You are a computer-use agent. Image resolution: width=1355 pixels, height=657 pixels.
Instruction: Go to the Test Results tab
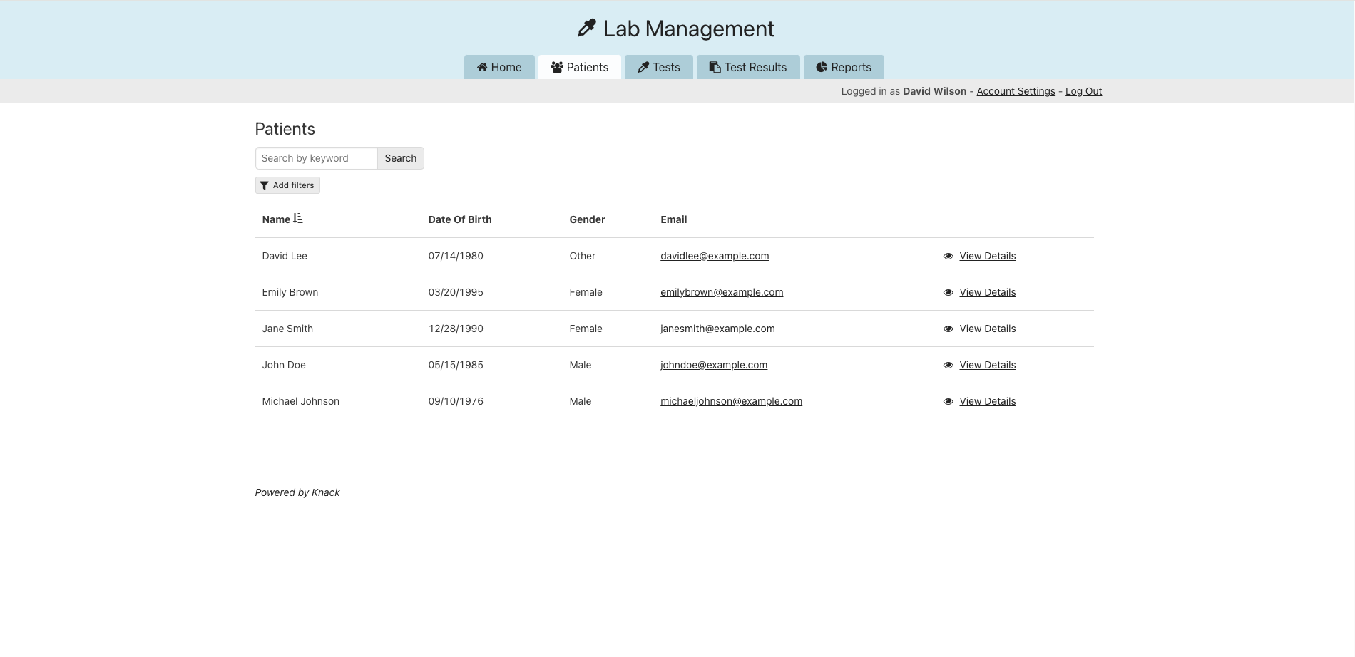(x=747, y=67)
